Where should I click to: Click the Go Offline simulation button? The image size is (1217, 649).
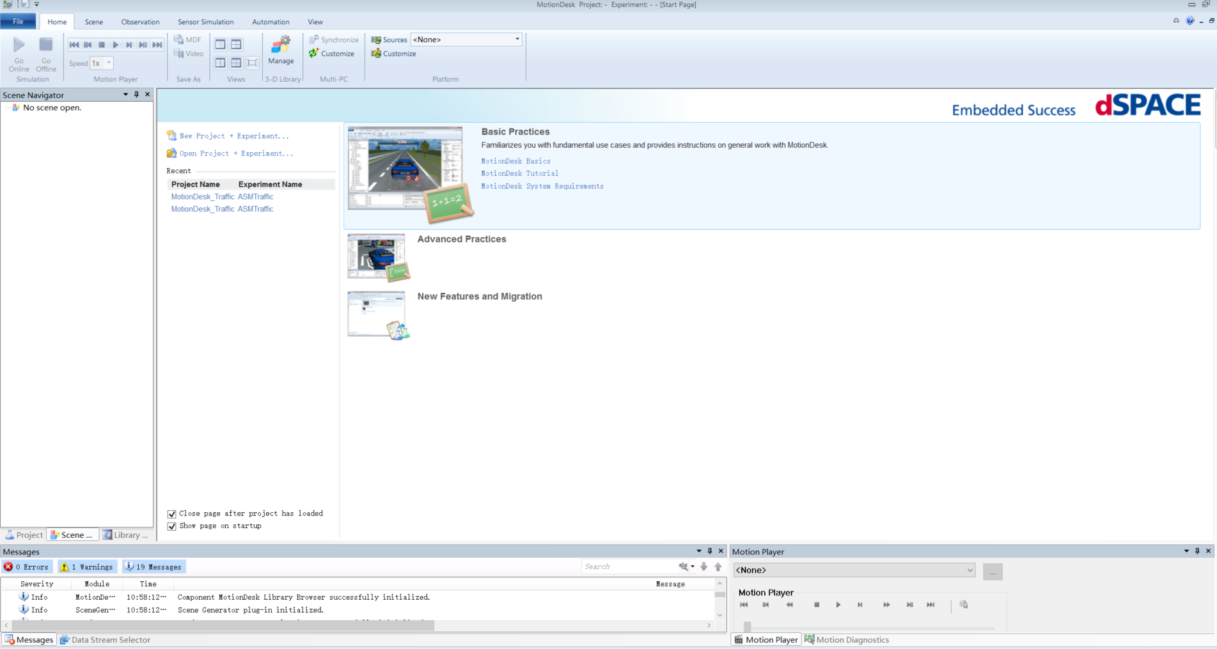coord(45,54)
